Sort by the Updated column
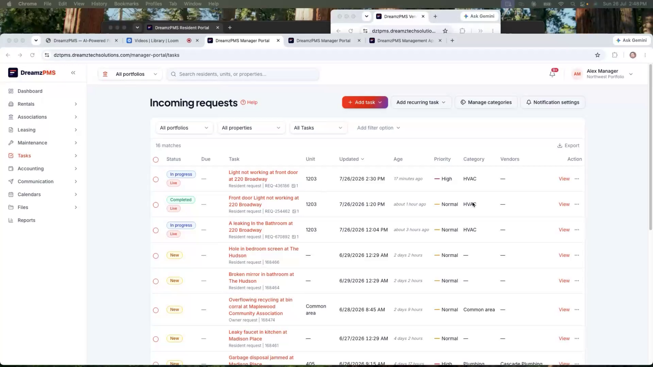This screenshot has height=367, width=653. [x=352, y=159]
